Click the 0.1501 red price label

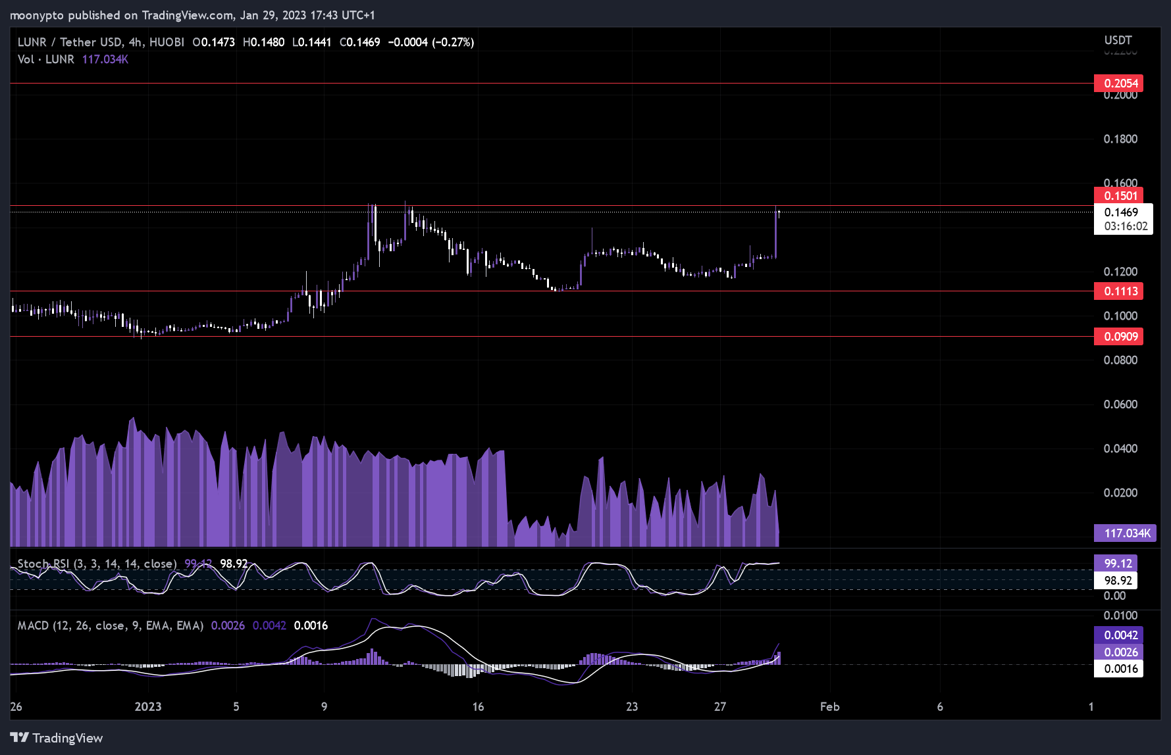coord(1118,195)
